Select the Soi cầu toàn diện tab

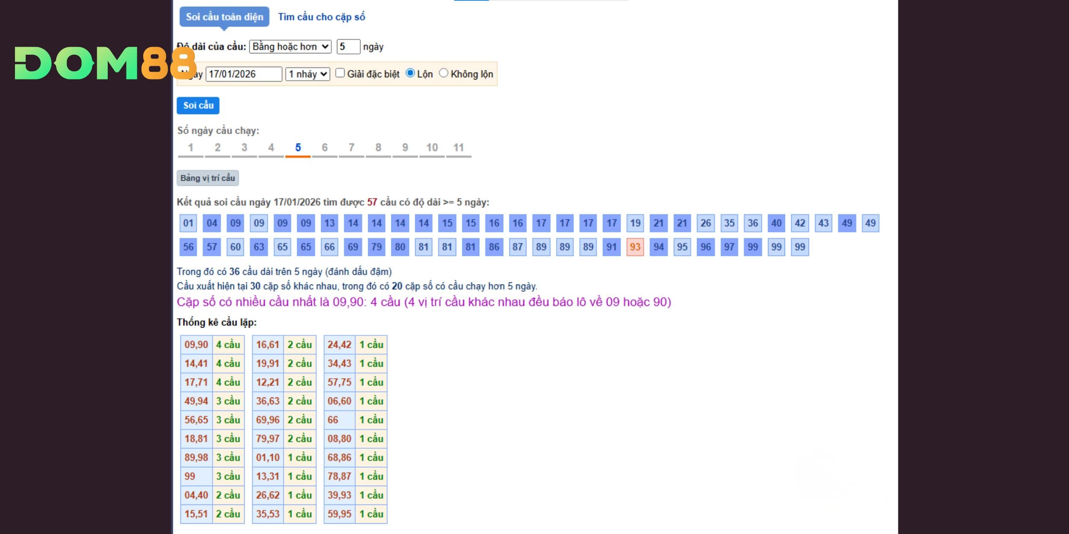[x=224, y=17]
